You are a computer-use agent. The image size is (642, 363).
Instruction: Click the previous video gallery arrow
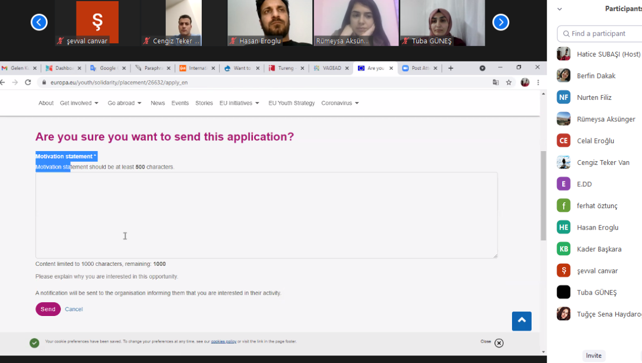click(x=39, y=22)
